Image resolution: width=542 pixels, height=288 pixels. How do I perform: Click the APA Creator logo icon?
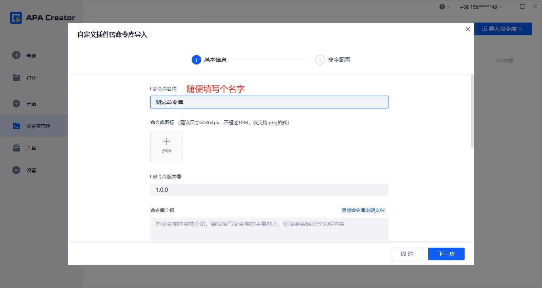pyautogui.click(x=16, y=18)
